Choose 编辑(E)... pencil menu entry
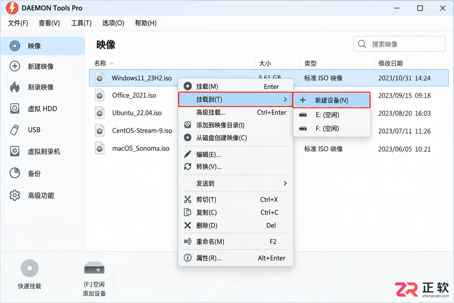454x303 pixels. point(236,154)
